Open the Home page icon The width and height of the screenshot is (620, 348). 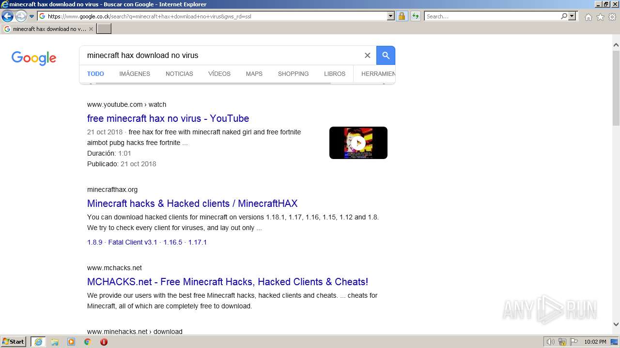click(588, 17)
